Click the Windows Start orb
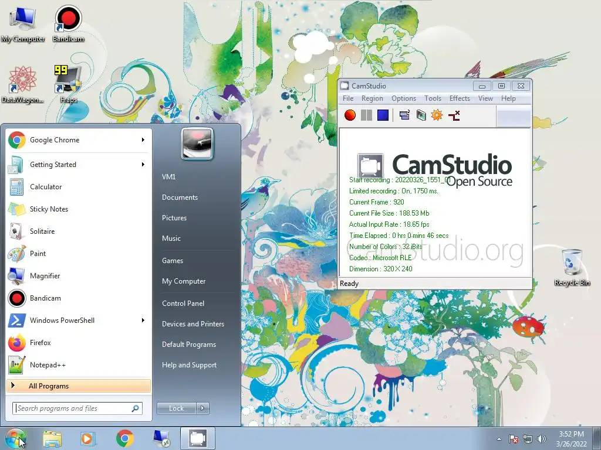601x450 pixels. pos(16,438)
